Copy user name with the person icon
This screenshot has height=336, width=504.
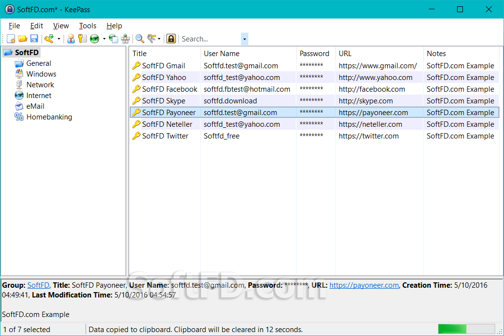pyautogui.click(x=71, y=39)
